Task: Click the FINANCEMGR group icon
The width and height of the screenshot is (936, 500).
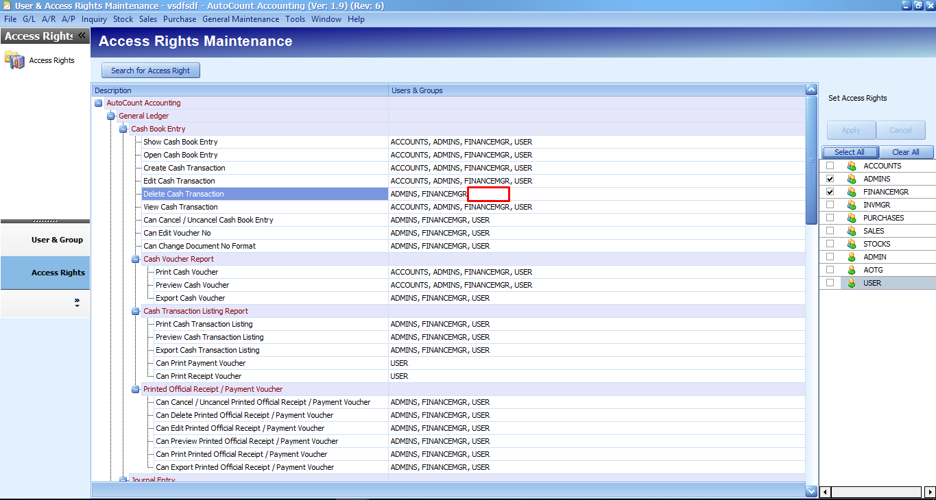Action: pos(852,192)
